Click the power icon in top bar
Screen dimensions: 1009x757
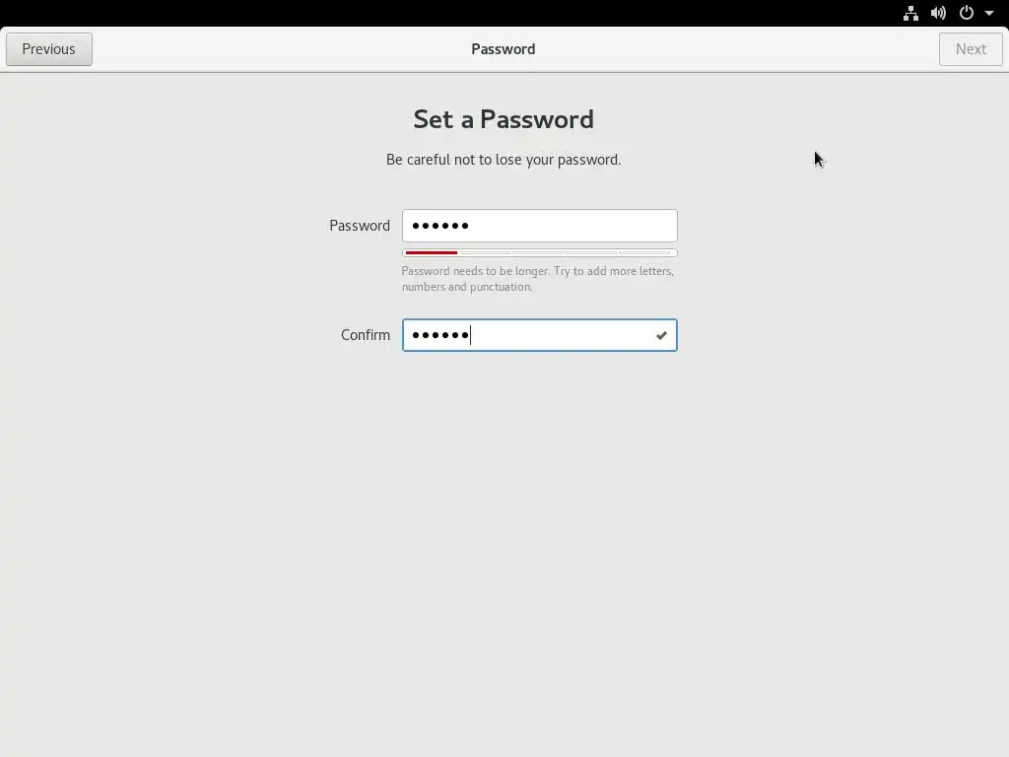[967, 13]
